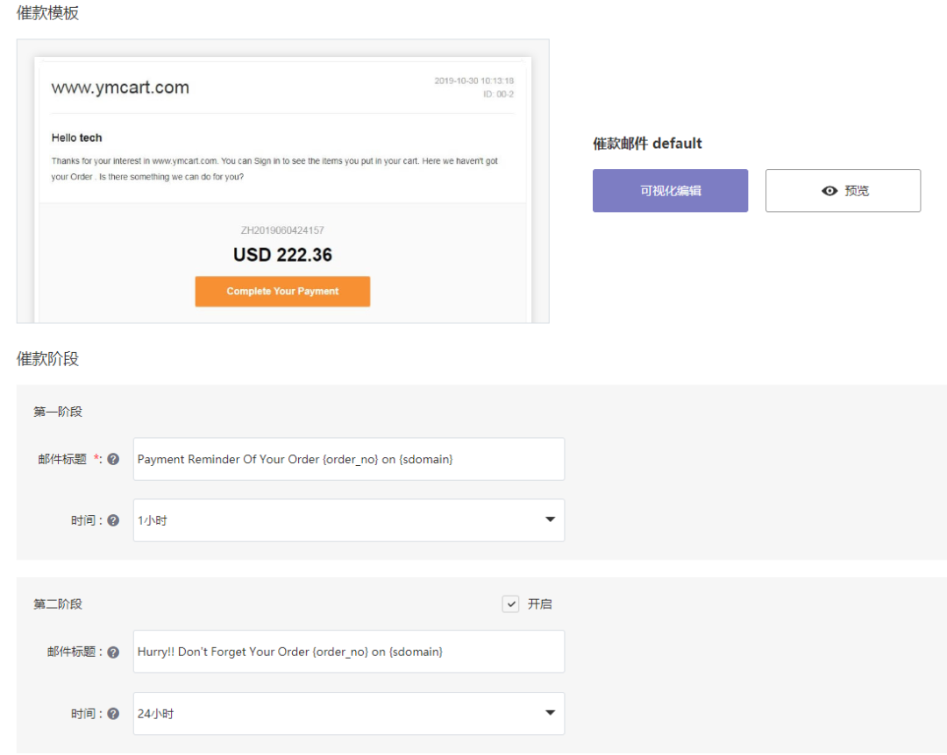947x755 pixels.
Task: Click the eye icon to preview template
Action: click(830, 191)
